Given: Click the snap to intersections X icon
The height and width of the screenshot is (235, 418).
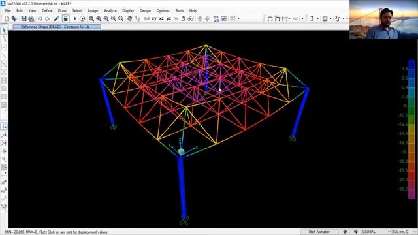Looking at the screenshot, I should [4, 143].
